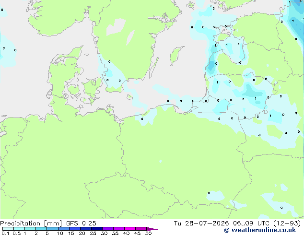Click the "(12+93)" forecast offset text
This screenshot has width=304, height=235.
[x=287, y=223]
